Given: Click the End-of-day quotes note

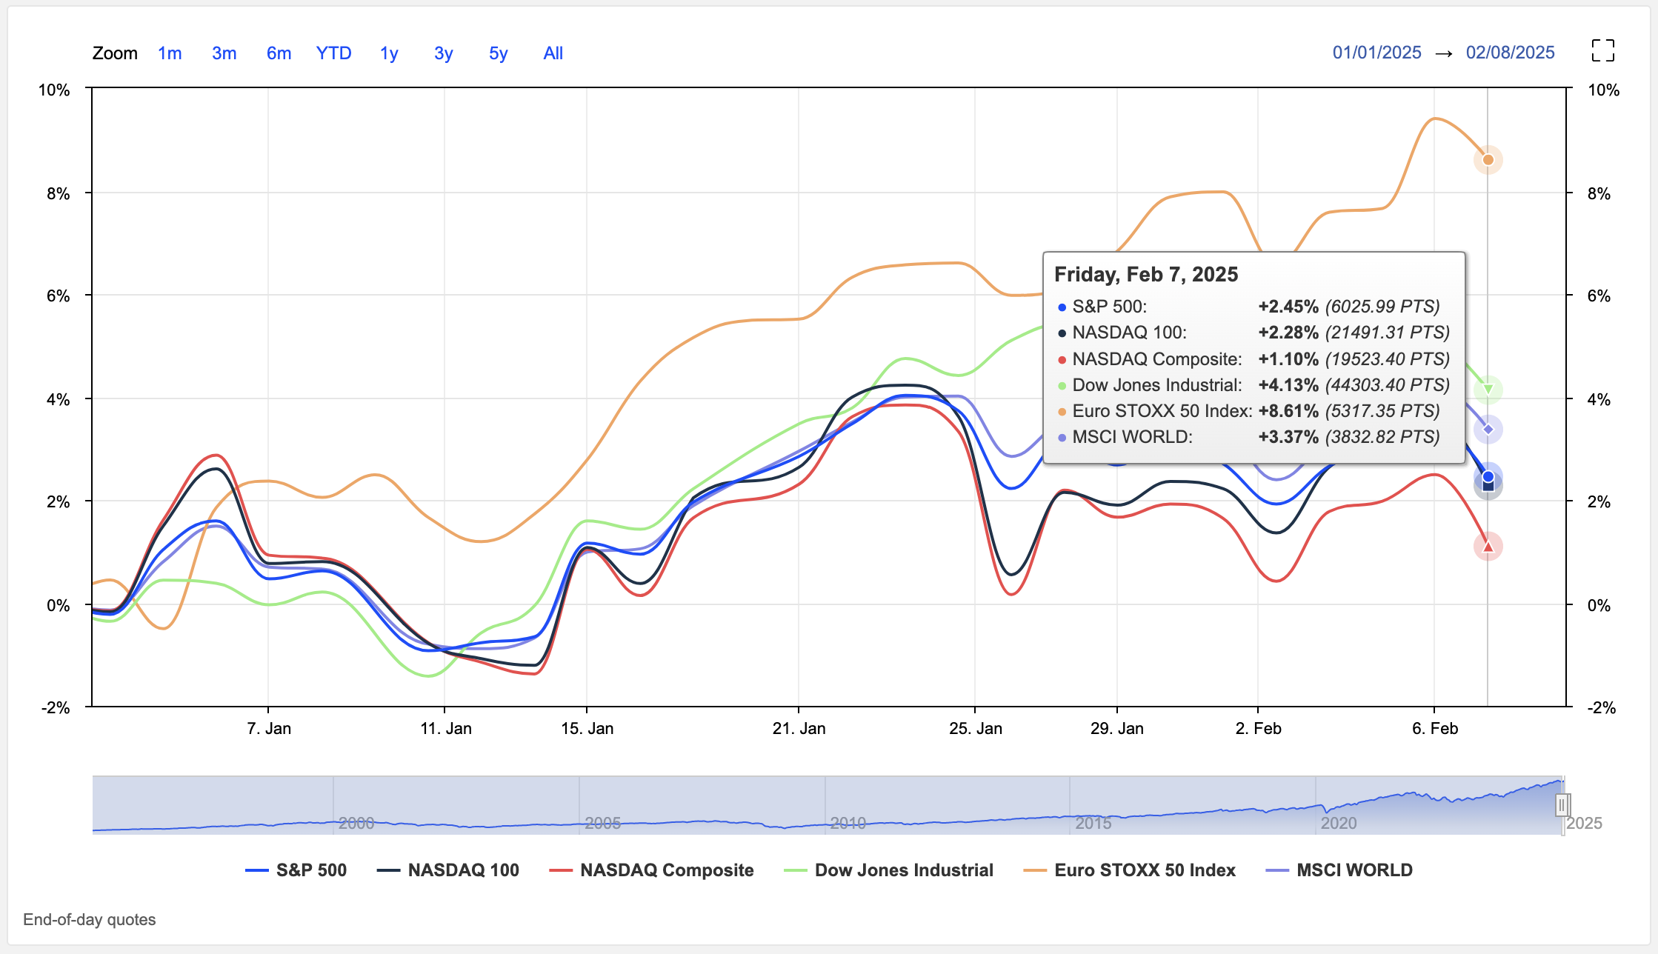Looking at the screenshot, I should tap(90, 919).
